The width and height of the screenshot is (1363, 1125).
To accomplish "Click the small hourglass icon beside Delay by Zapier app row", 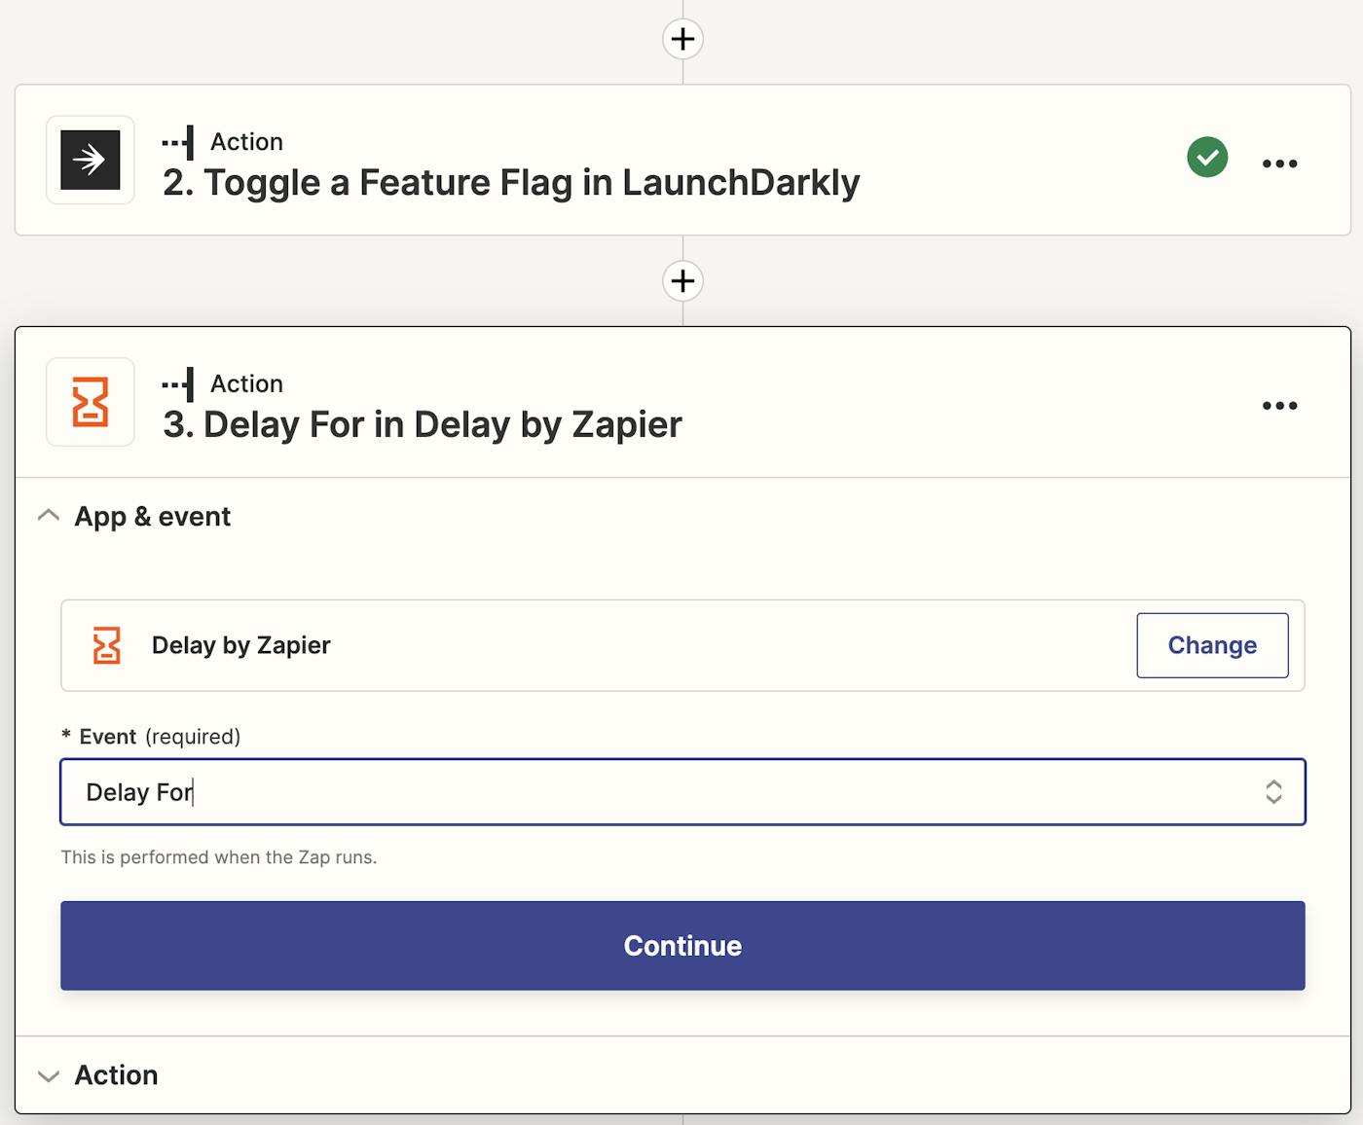I will (106, 645).
